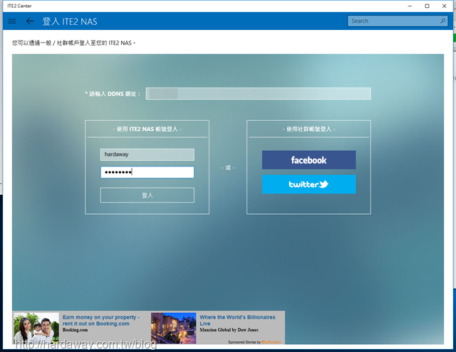The width and height of the screenshot is (456, 352).
Task: Close the ITE2 Center window
Action: tap(444, 6)
